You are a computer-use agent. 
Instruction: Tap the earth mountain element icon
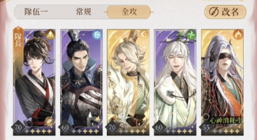tap(50, 34)
